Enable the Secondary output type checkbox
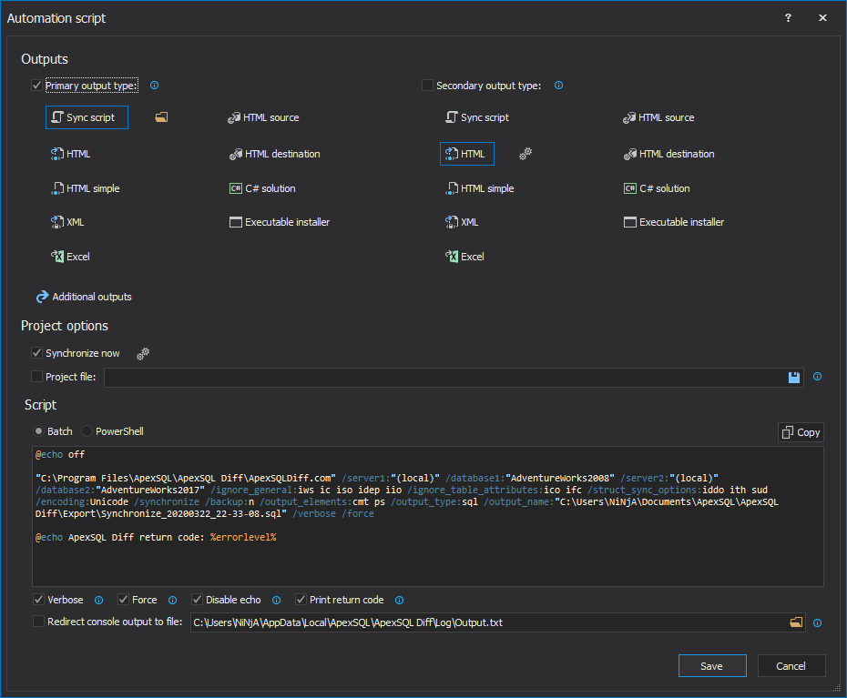The image size is (847, 698). click(x=427, y=86)
